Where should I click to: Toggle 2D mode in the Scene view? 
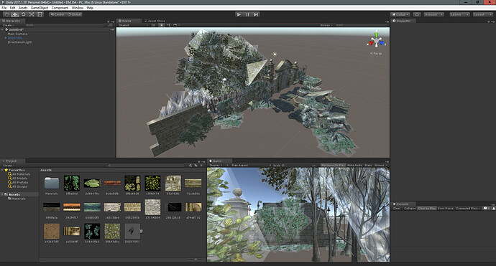click(153, 25)
